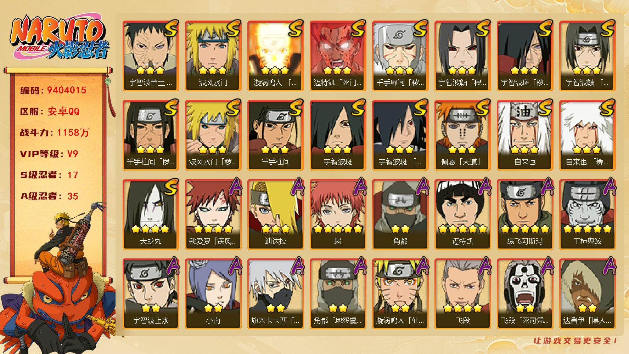Open the 宇智波止水 card

click(151, 294)
